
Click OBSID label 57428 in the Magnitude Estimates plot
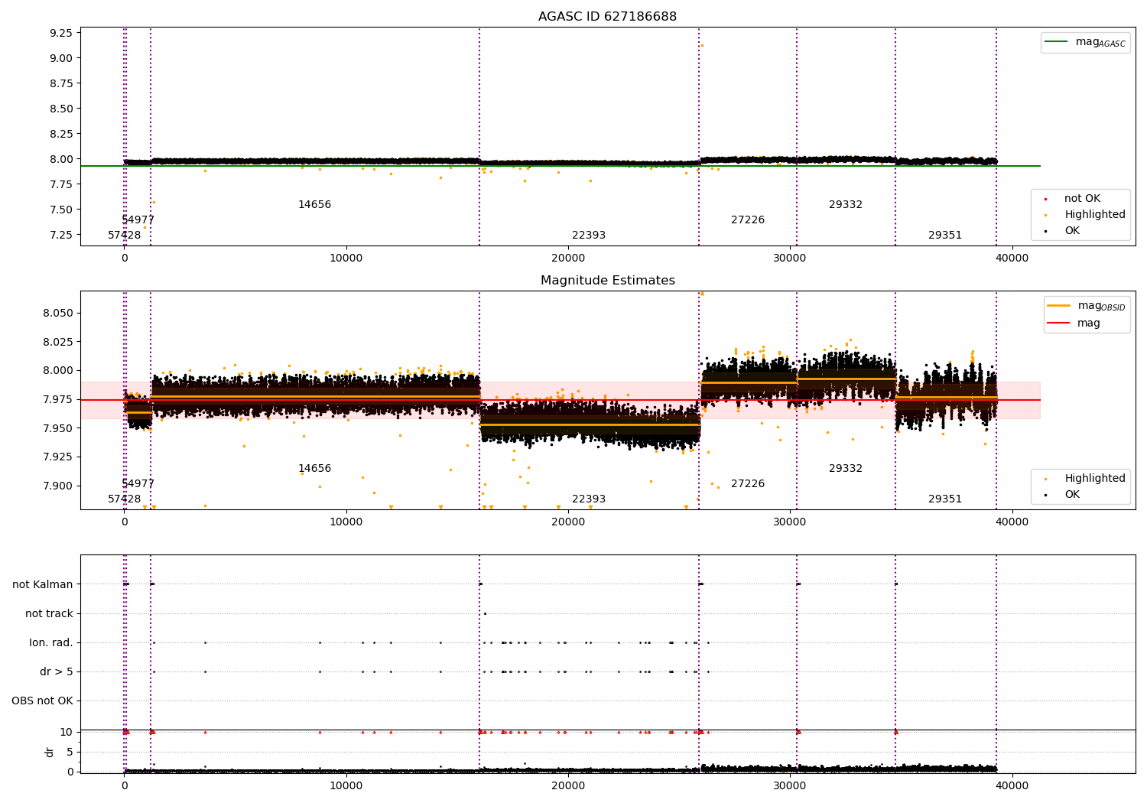tap(124, 499)
